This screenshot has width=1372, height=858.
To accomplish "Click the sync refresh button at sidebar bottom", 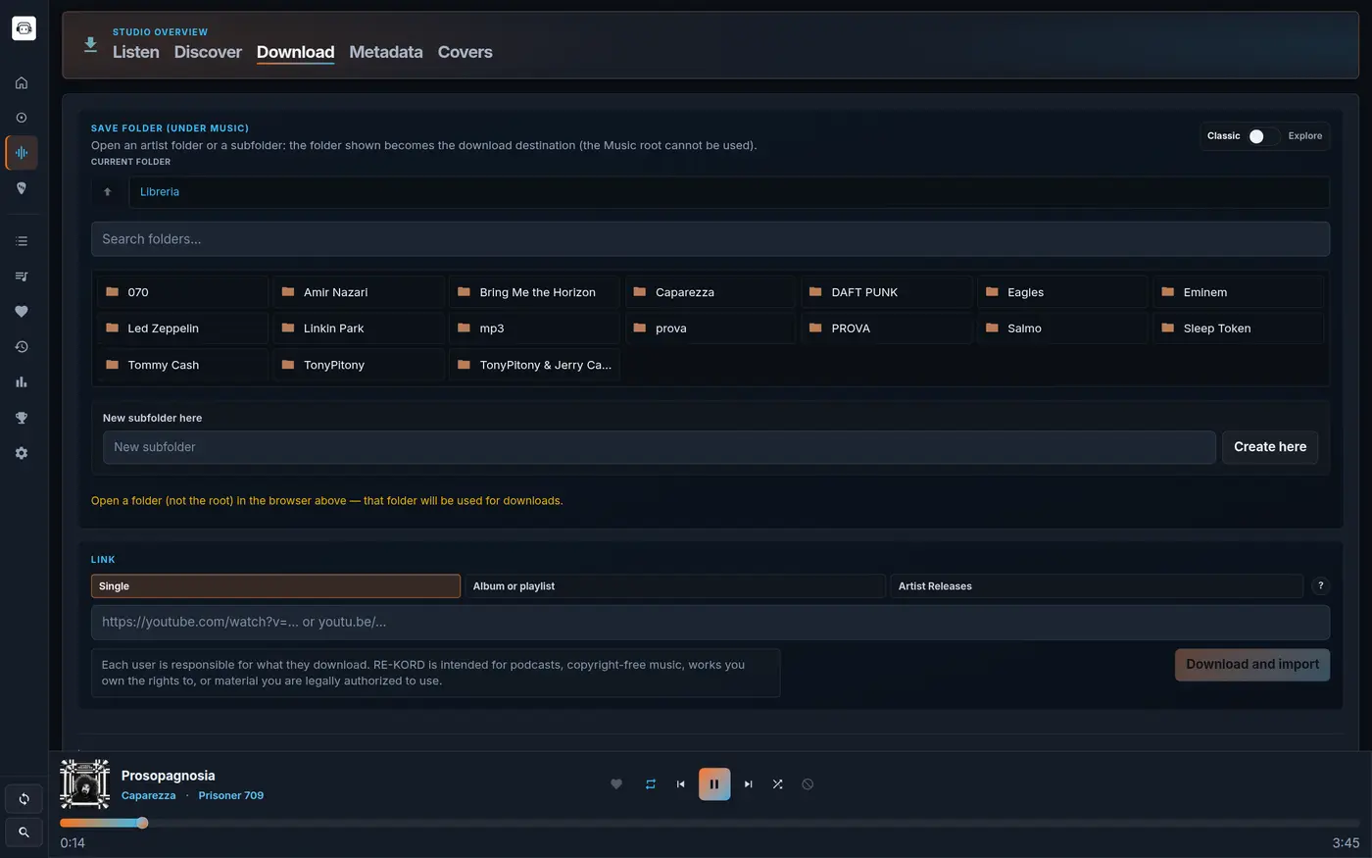I will click(24, 799).
